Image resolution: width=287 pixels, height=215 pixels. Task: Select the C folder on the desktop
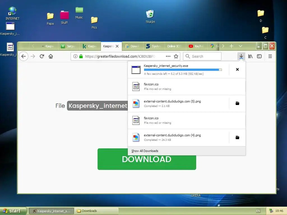pos(265,32)
